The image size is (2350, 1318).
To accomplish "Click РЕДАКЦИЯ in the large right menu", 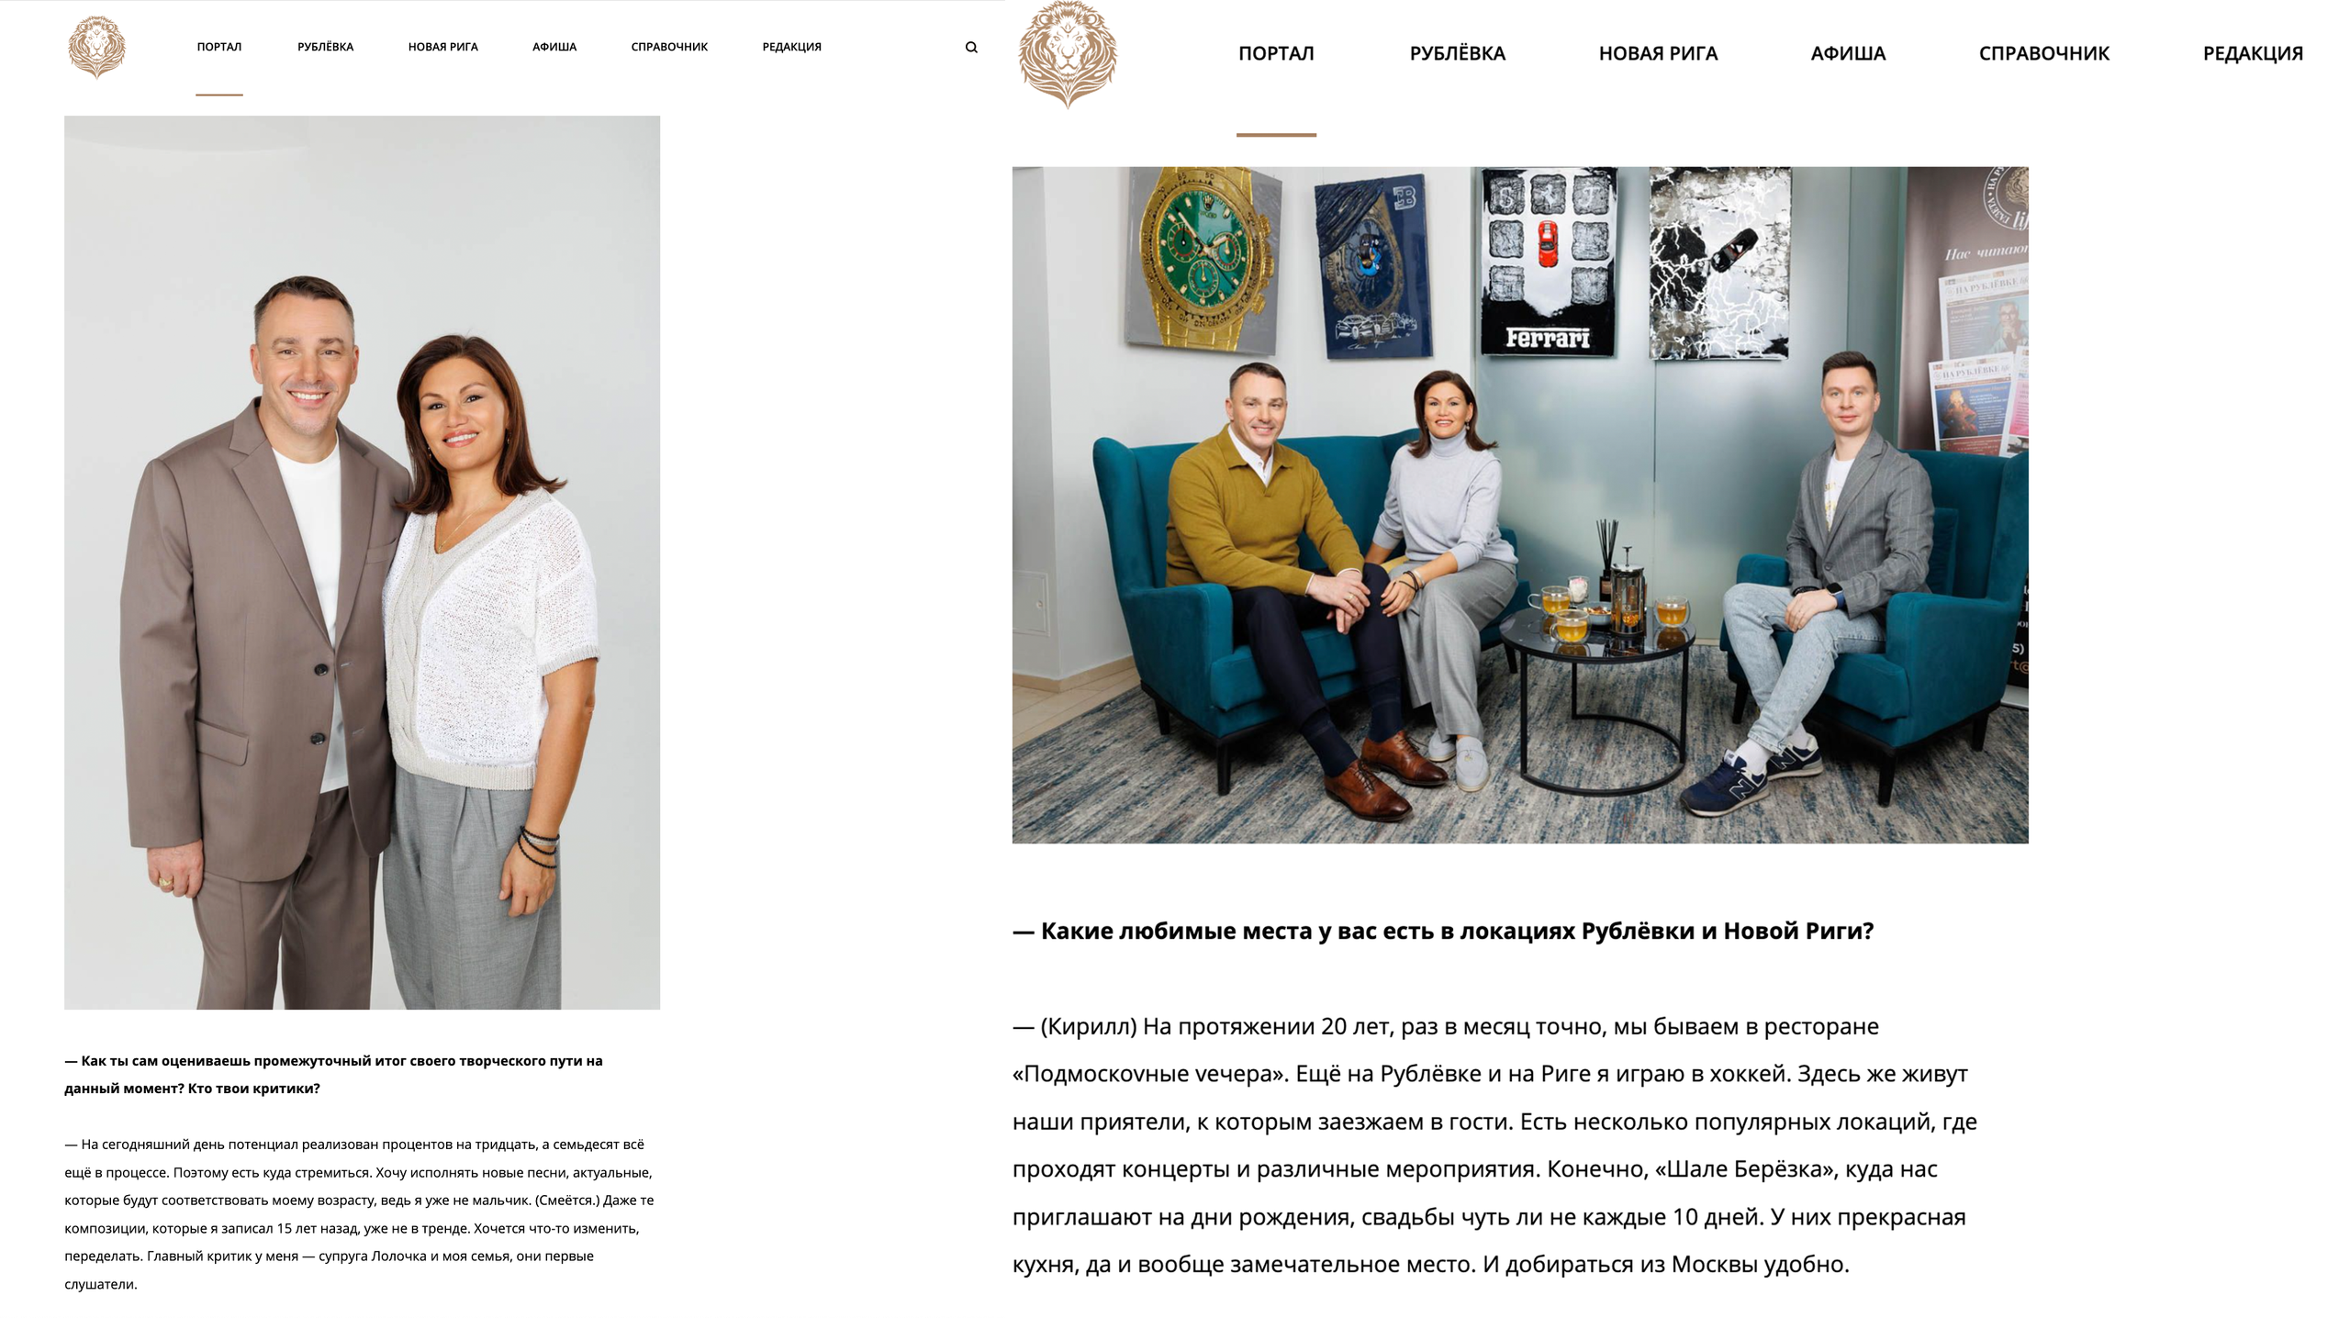I will pos(2253,53).
